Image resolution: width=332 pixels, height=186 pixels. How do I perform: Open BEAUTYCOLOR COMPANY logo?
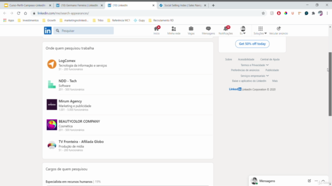(x=52, y=125)
